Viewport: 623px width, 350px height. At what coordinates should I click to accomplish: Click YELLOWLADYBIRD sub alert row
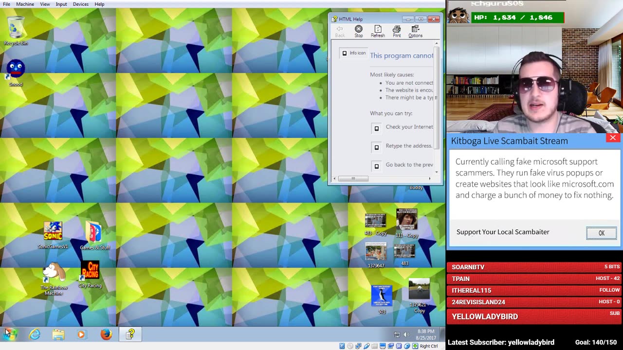tap(534, 316)
